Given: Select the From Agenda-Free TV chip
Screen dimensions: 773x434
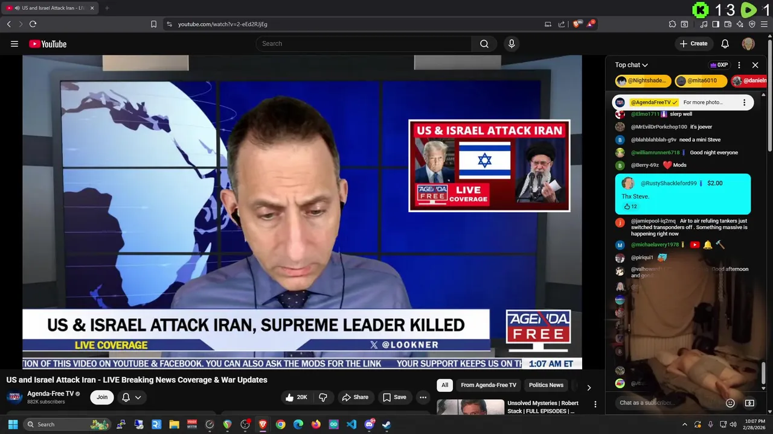Looking at the screenshot, I should coord(489,385).
